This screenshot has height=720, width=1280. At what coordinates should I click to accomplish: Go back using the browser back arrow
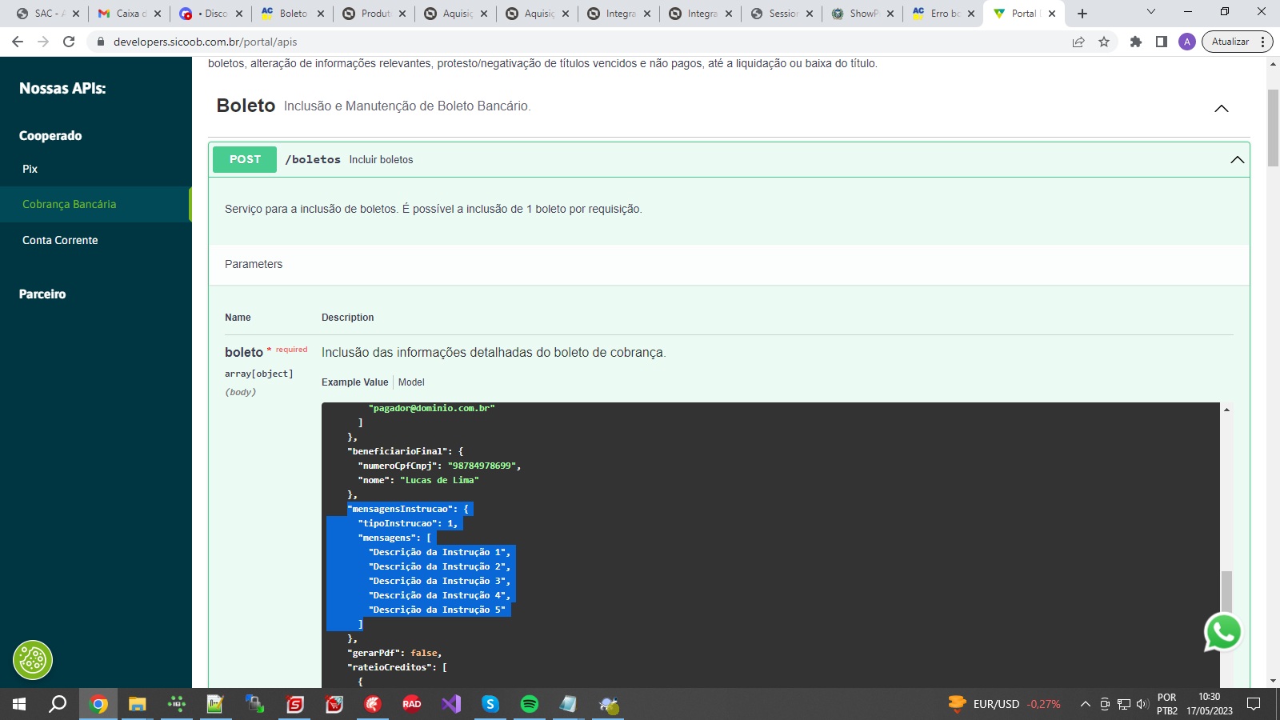click(x=18, y=42)
